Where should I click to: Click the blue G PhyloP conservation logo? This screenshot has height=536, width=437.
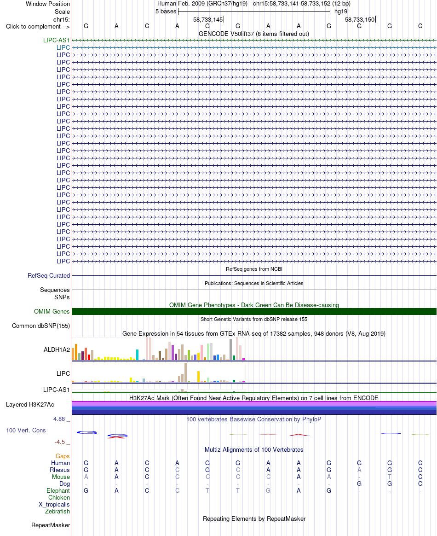click(86, 432)
